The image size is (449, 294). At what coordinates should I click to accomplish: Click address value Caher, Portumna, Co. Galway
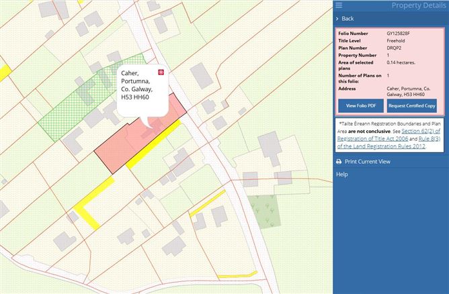point(409,91)
